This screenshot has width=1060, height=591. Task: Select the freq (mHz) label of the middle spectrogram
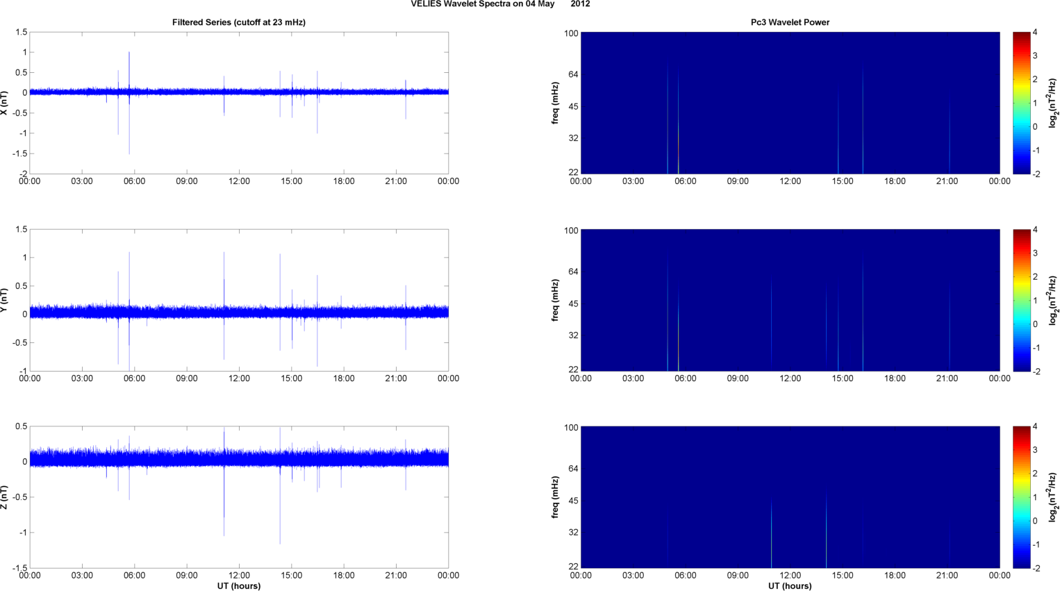(556, 300)
